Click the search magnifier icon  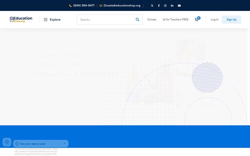137,19
